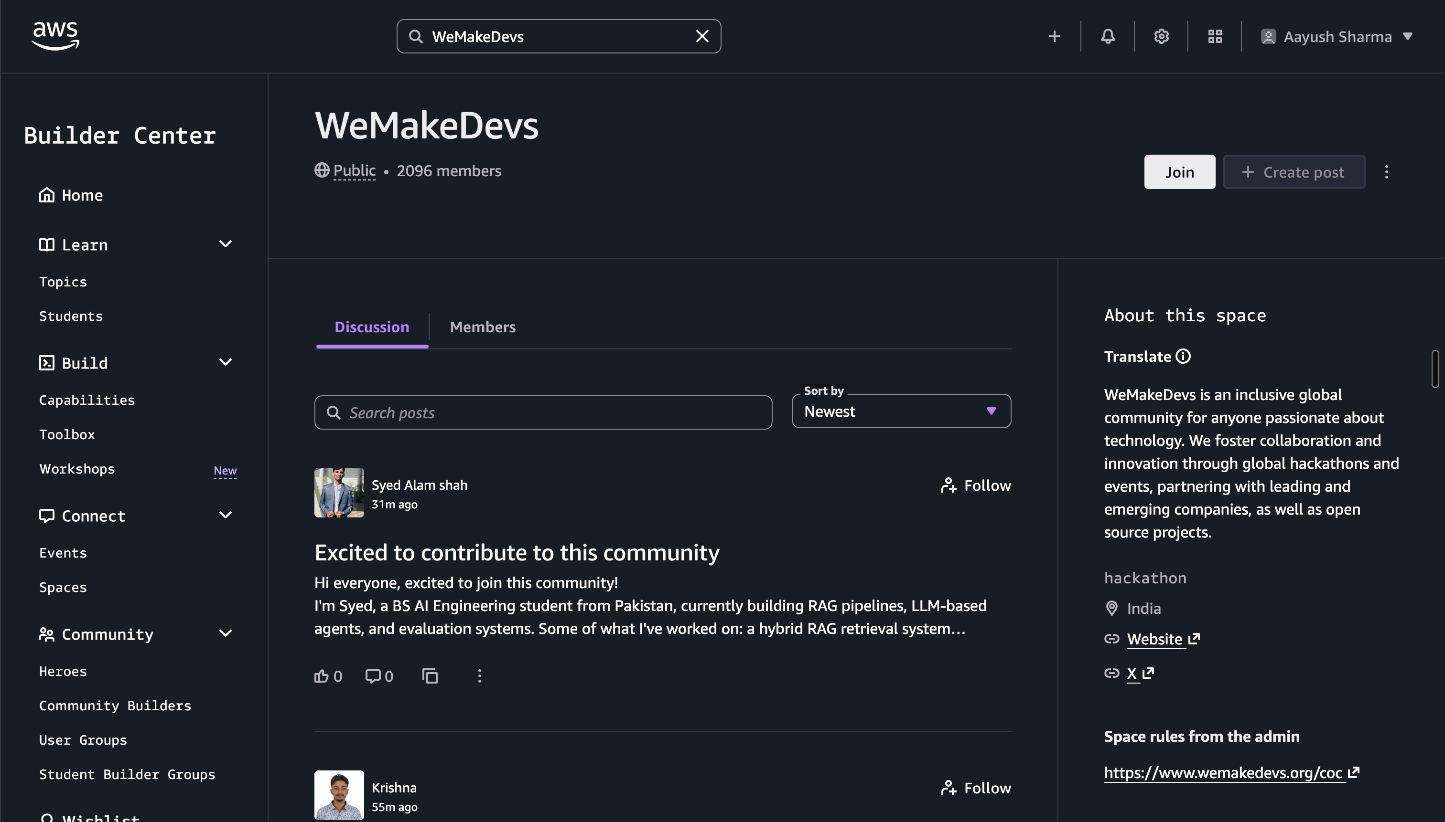
Task: Focus the header WeMakeDevs search box
Action: pyautogui.click(x=558, y=37)
